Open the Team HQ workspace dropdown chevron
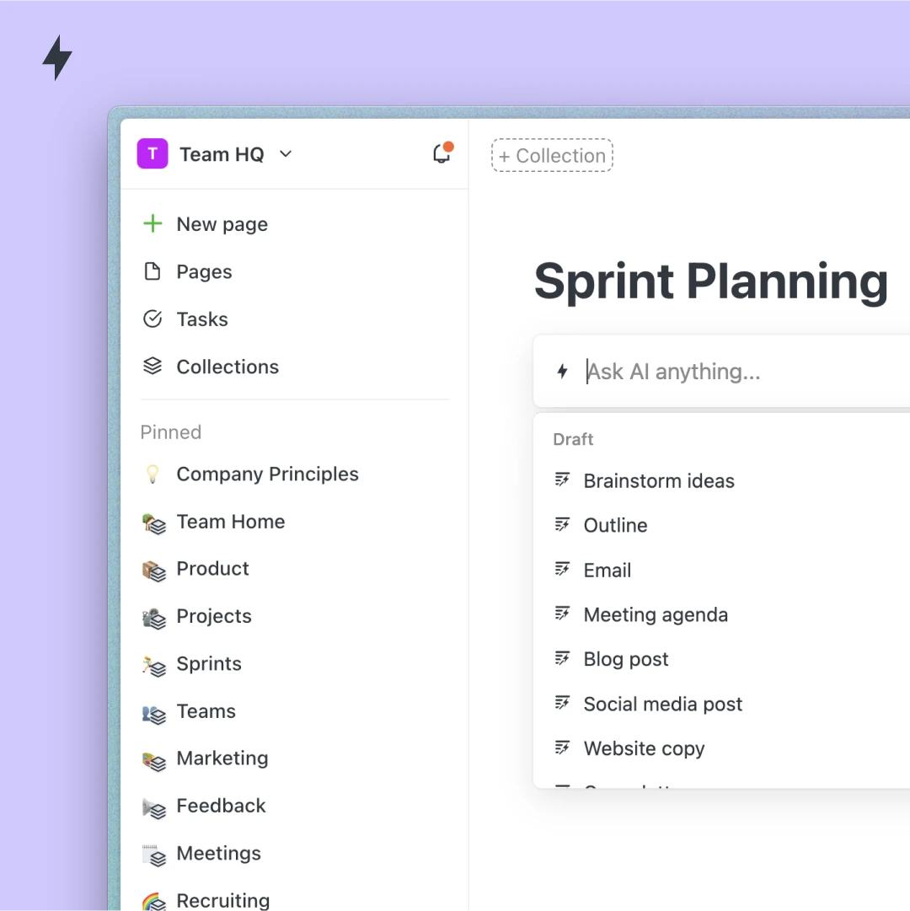The width and height of the screenshot is (910, 911). (285, 154)
